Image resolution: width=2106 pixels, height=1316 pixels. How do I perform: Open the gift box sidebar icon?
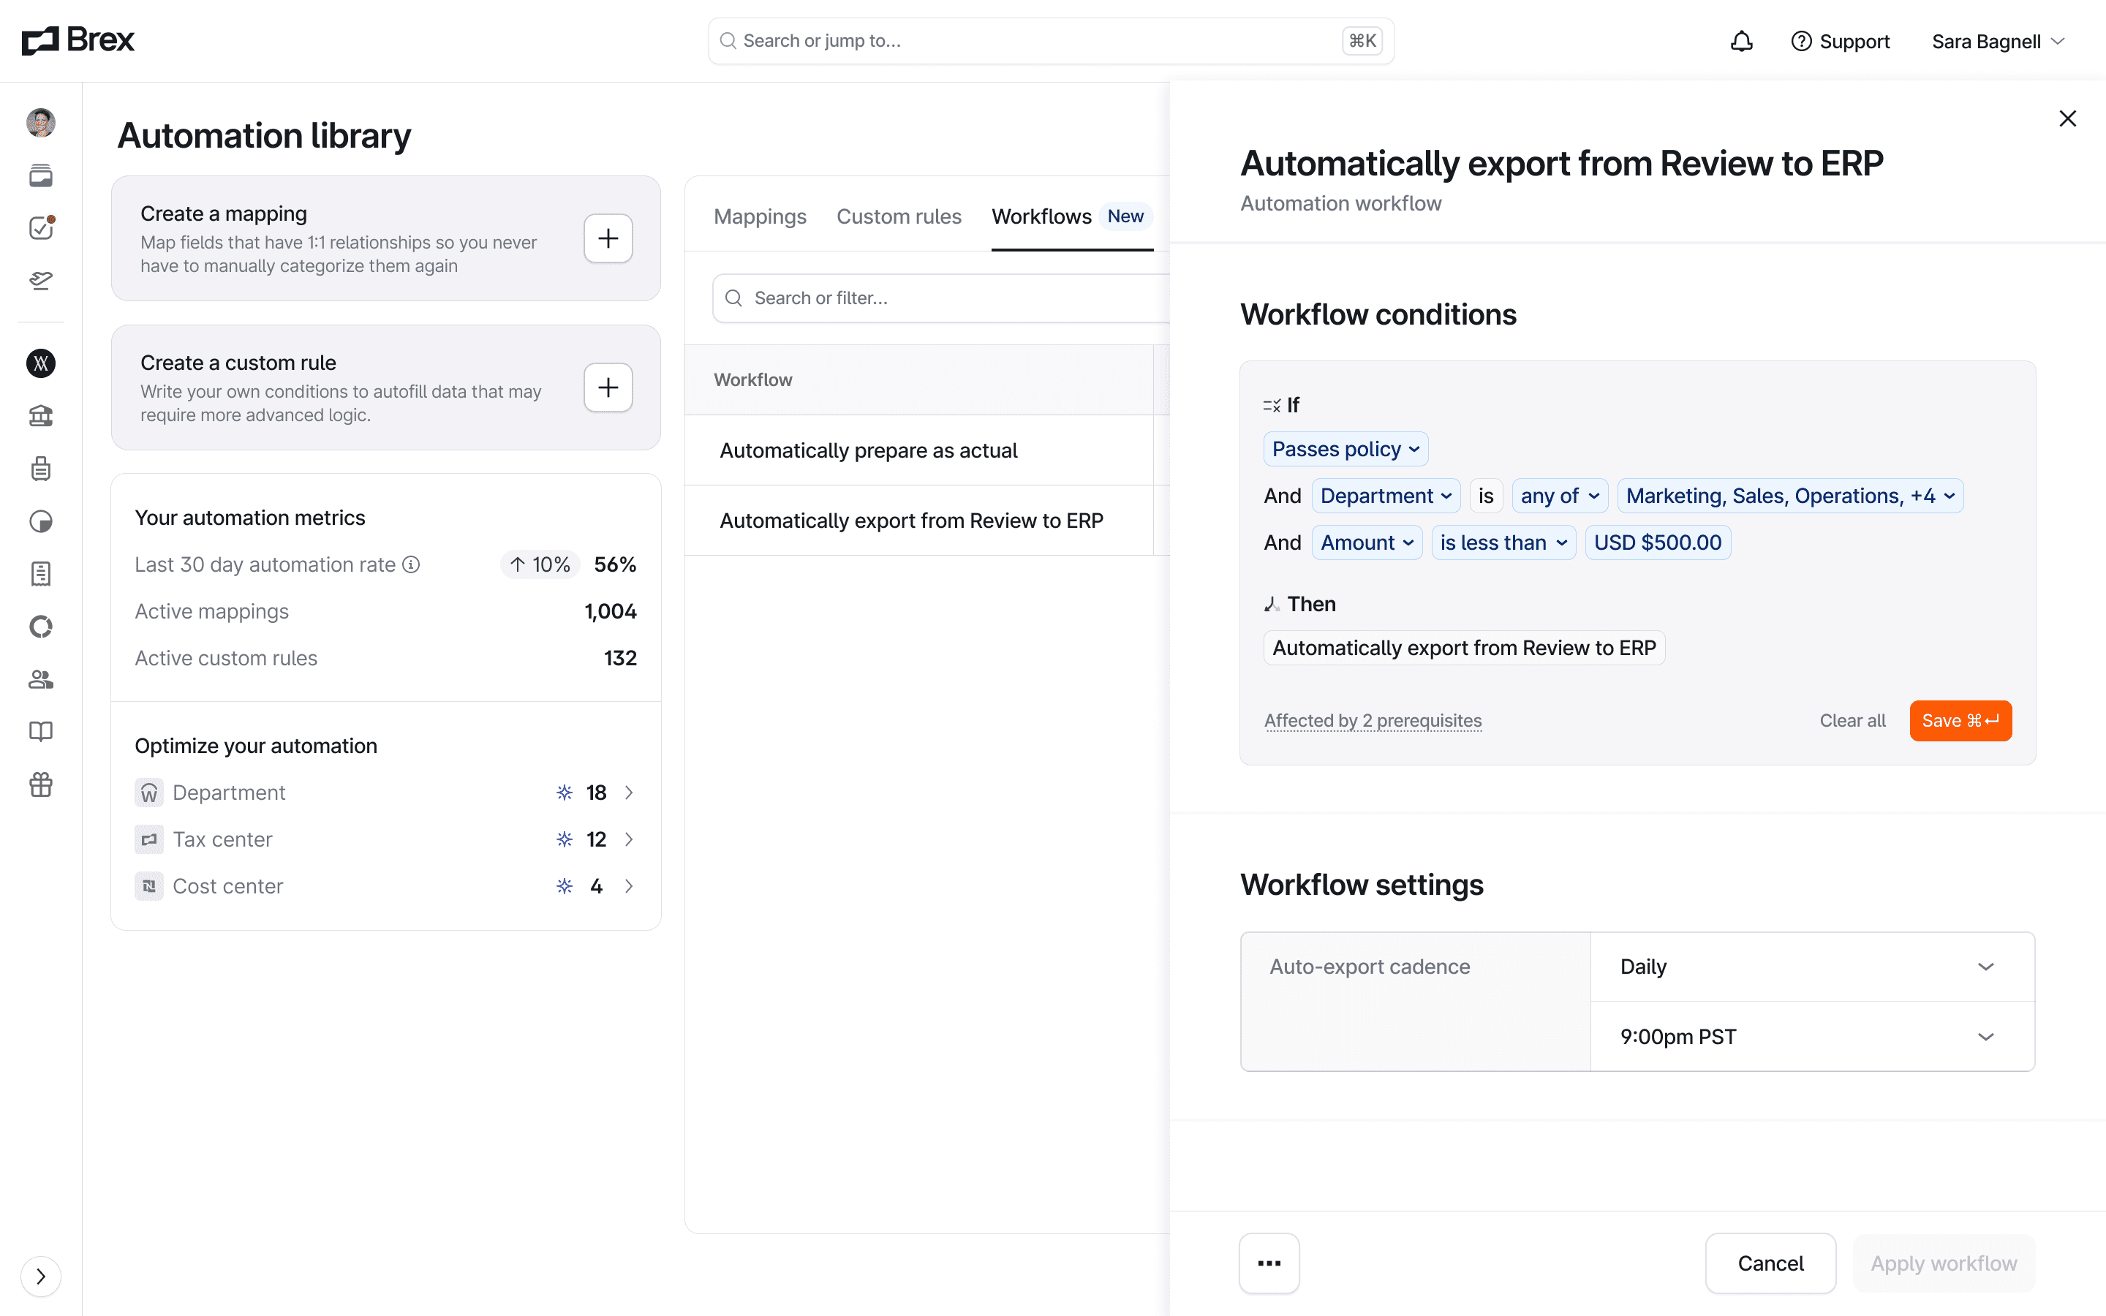point(41,784)
